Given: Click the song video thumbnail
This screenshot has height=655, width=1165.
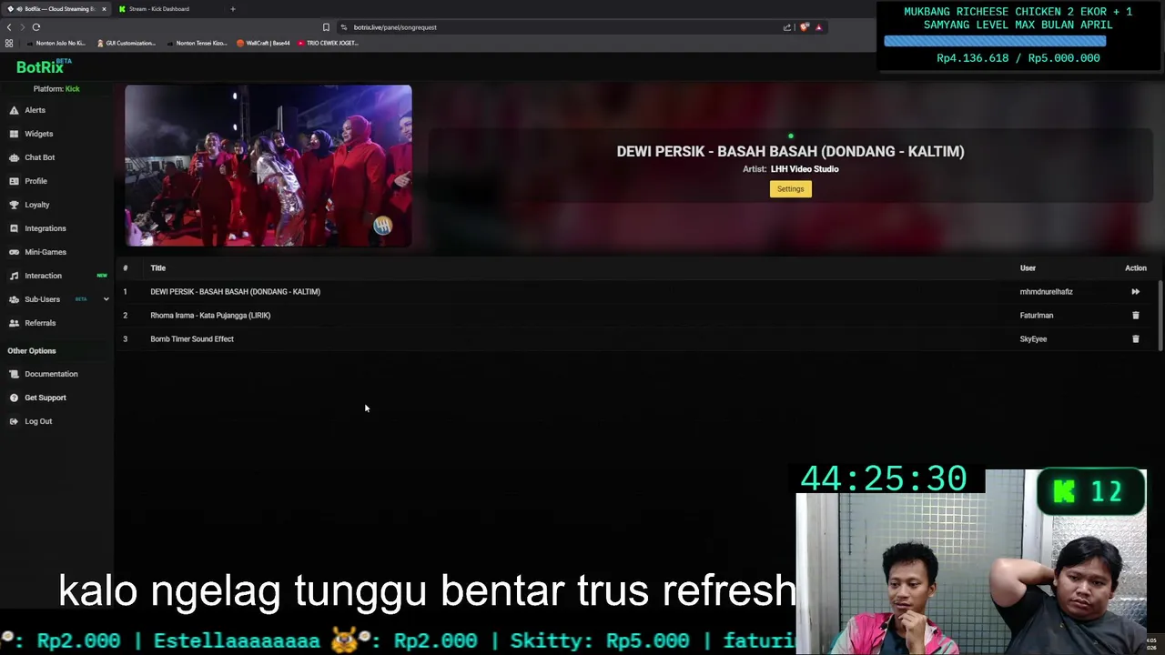Looking at the screenshot, I should (268, 166).
